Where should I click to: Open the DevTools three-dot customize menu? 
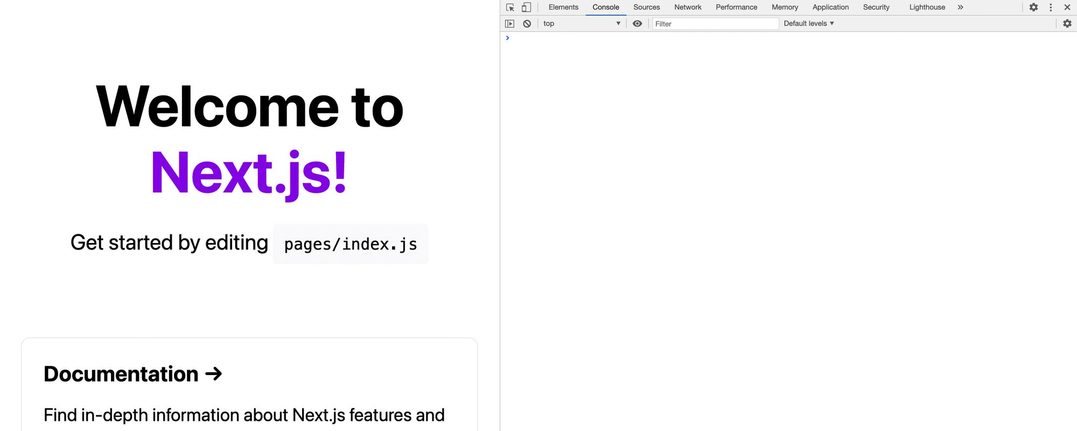pyautogui.click(x=1051, y=8)
